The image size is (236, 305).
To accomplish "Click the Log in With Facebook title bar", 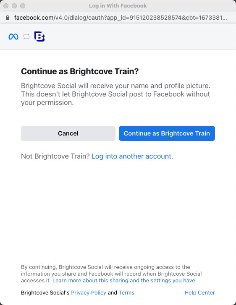I will click(118, 6).
